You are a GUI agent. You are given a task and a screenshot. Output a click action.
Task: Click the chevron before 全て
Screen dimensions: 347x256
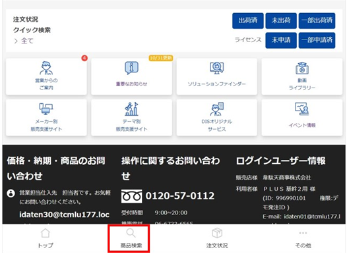click(16, 41)
